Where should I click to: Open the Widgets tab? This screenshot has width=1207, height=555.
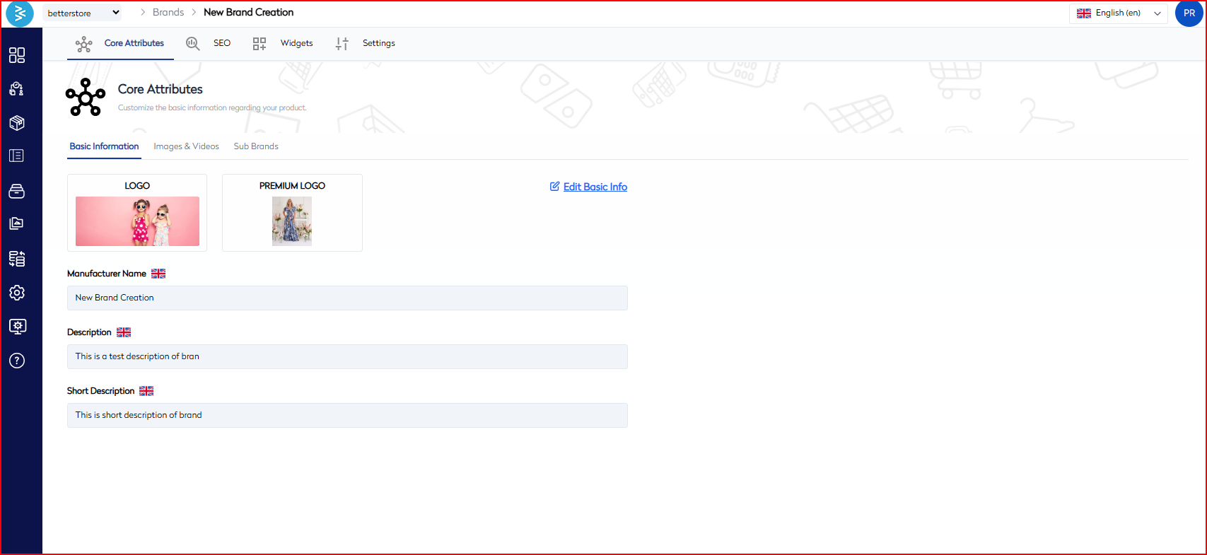point(283,43)
